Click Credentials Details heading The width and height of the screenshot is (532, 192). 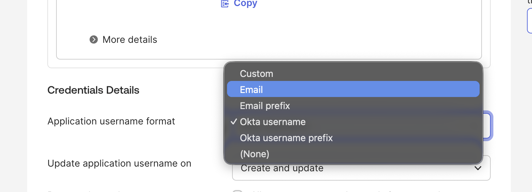click(x=93, y=90)
